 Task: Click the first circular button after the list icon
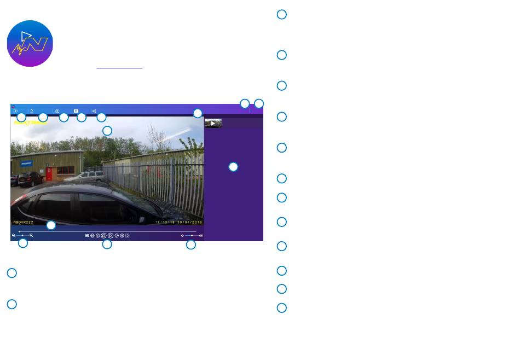[x=93, y=235]
